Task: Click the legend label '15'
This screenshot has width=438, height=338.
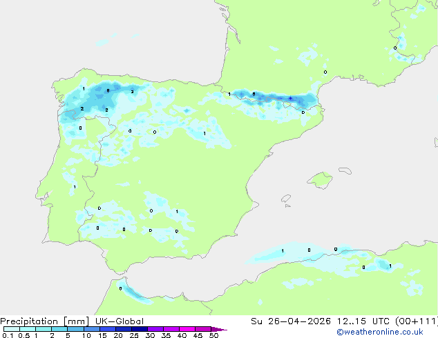Action: (x=102, y=335)
